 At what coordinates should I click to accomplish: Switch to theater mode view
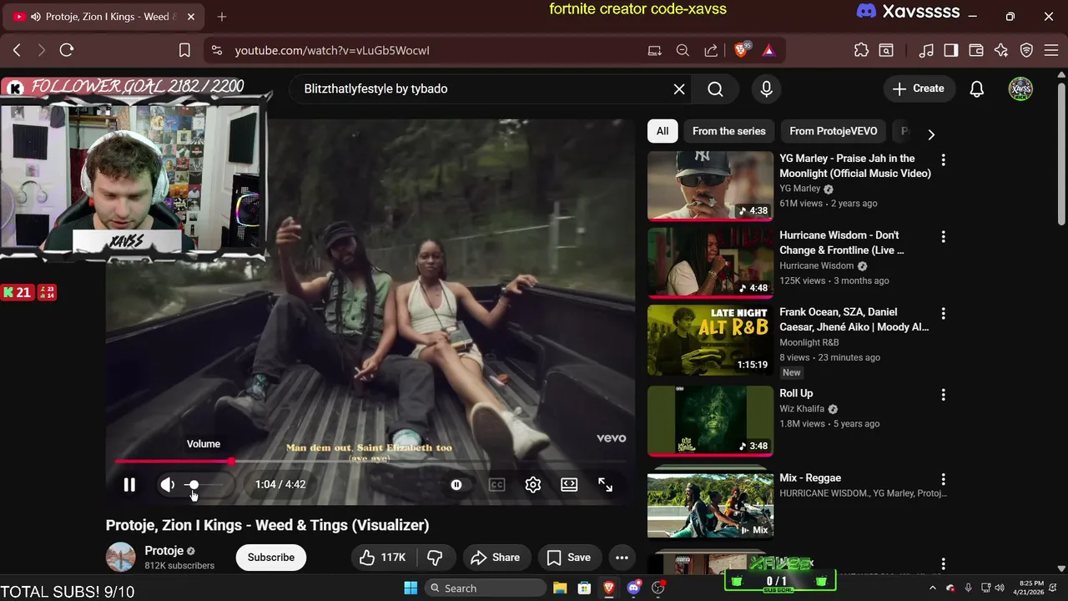point(569,485)
